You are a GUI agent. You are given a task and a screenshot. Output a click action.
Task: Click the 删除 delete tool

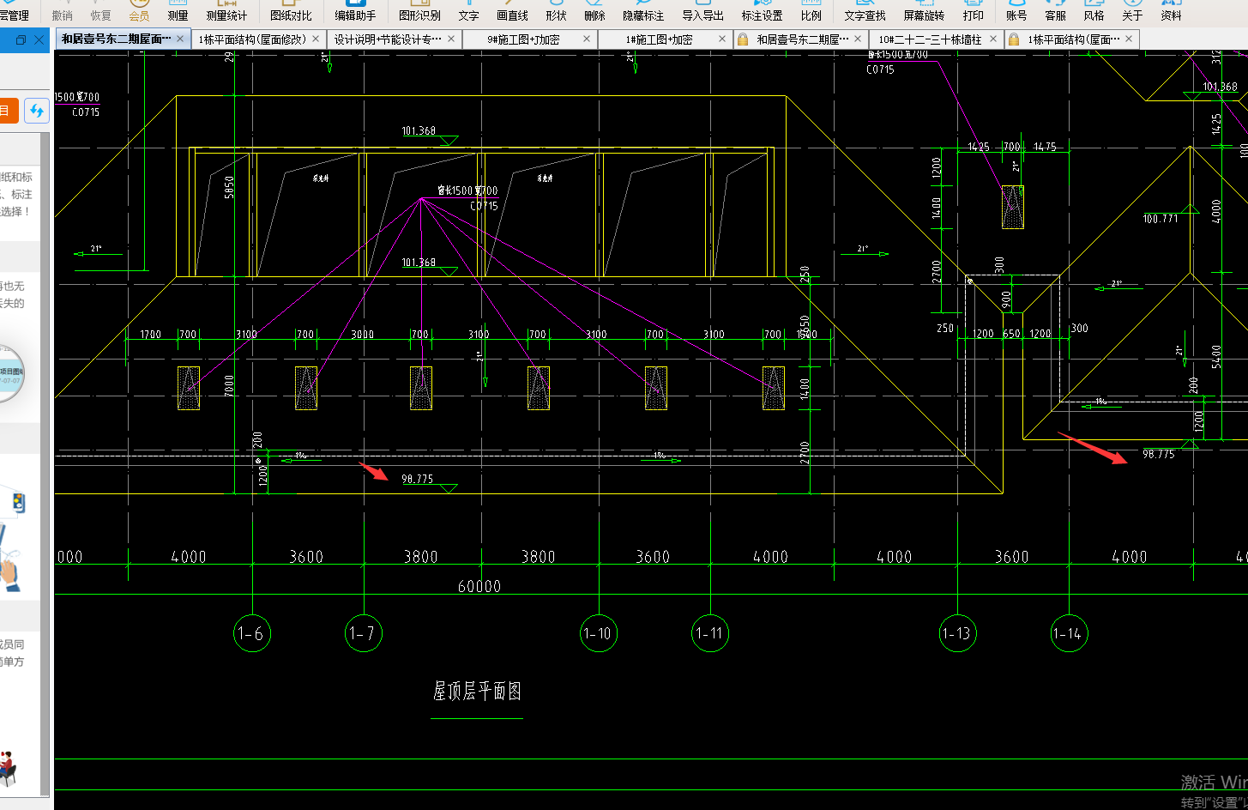[594, 11]
